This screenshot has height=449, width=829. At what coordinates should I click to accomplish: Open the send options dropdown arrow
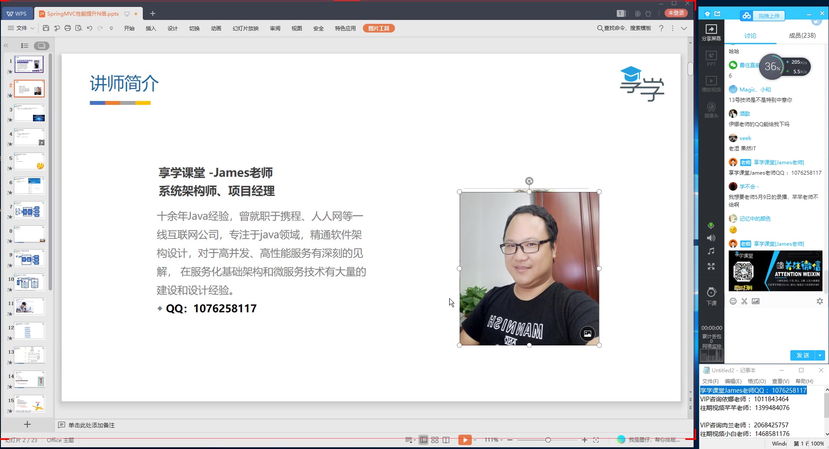click(x=820, y=355)
